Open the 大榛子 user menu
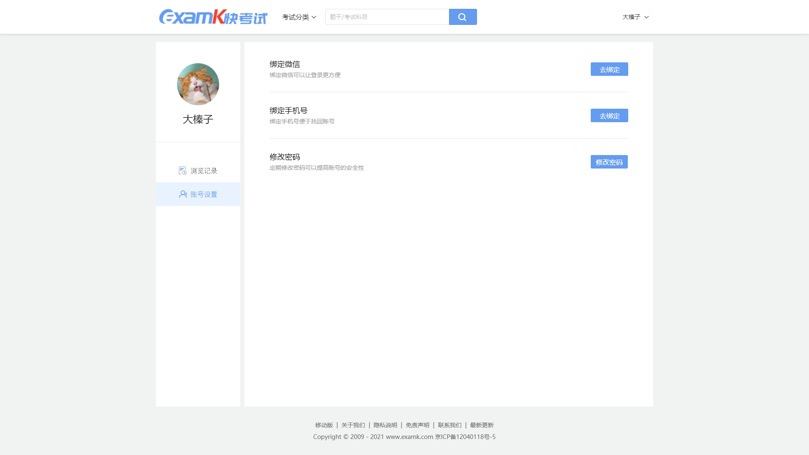The width and height of the screenshot is (809, 455). (631, 17)
